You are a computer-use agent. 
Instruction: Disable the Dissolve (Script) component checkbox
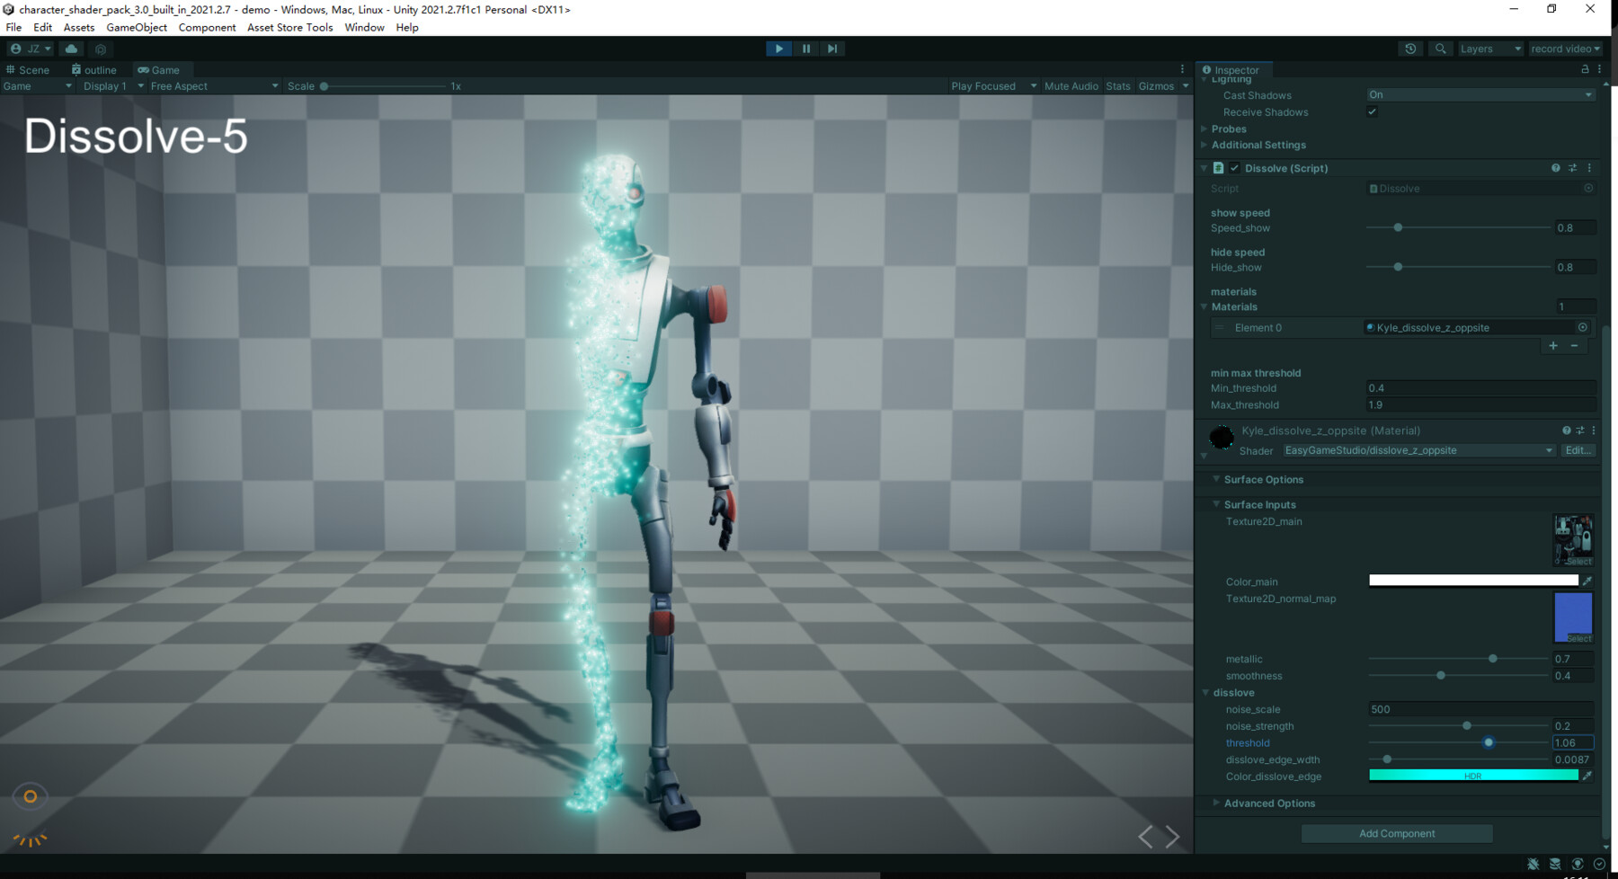[1234, 167]
